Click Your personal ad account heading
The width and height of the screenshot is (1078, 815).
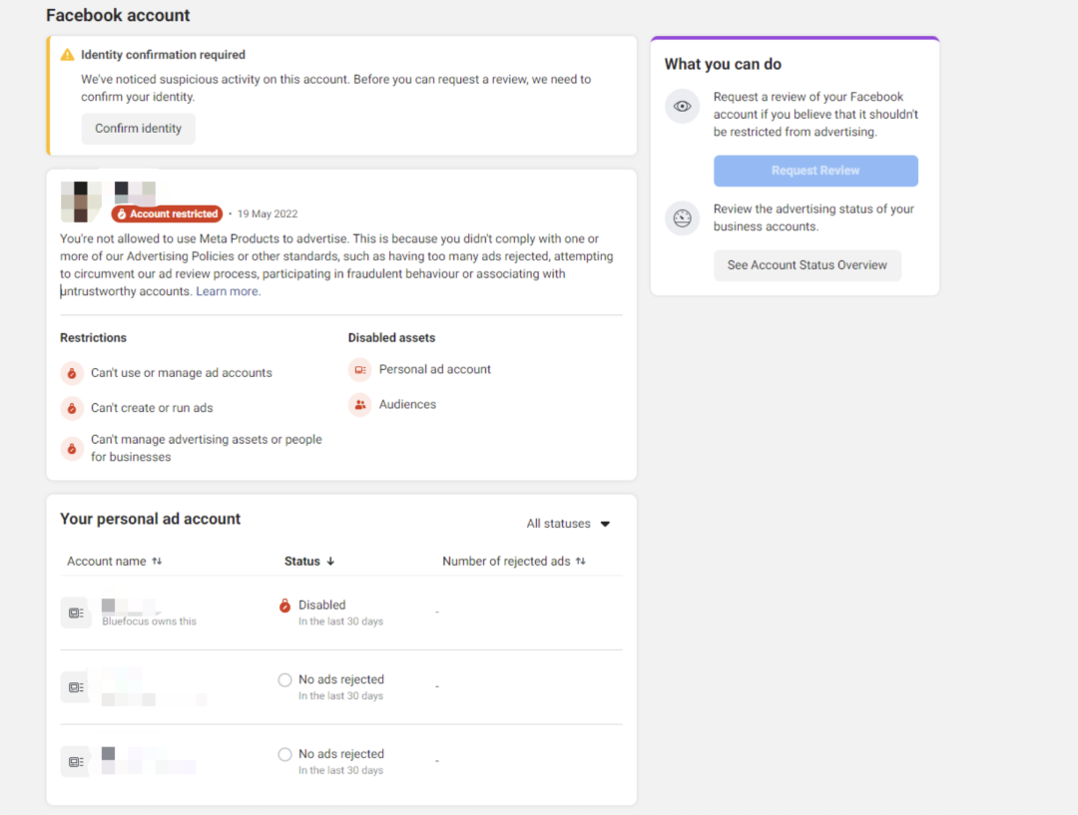(150, 519)
